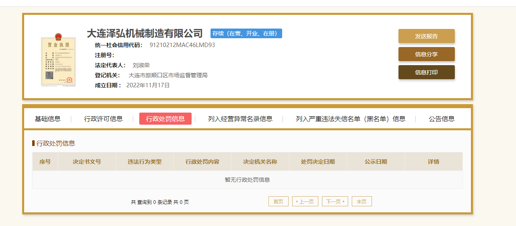Click the 决定书文号 column header

click(x=87, y=162)
